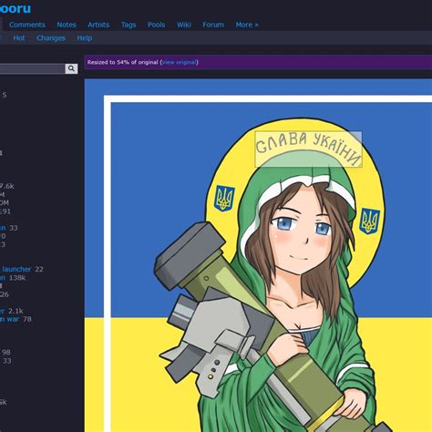Open the Wiki page

click(184, 25)
